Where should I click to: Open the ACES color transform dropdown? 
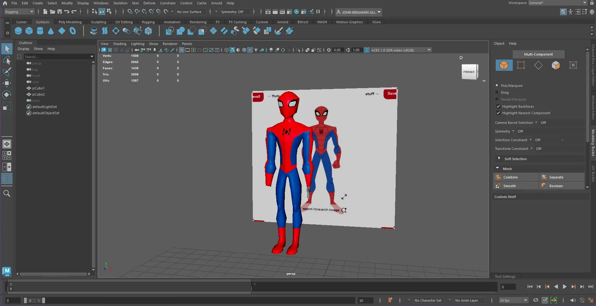coord(401,50)
